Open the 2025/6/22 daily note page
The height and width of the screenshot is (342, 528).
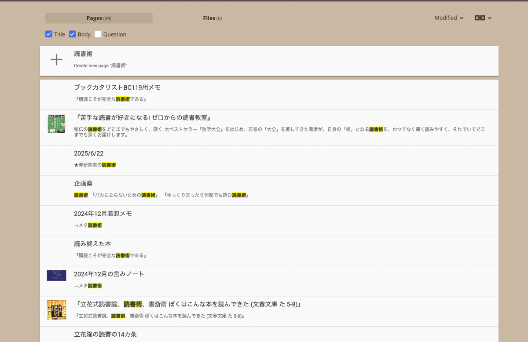[x=88, y=153]
